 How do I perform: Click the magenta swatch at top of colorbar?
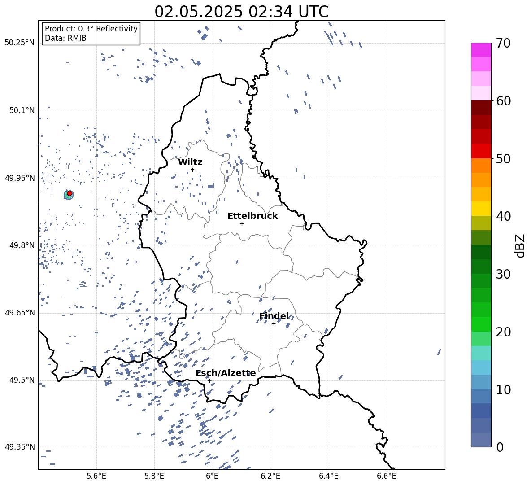tap(481, 50)
